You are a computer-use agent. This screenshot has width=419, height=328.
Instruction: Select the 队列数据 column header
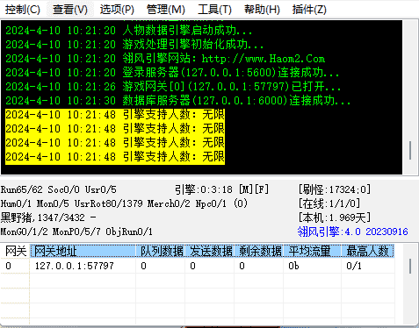tap(161, 251)
